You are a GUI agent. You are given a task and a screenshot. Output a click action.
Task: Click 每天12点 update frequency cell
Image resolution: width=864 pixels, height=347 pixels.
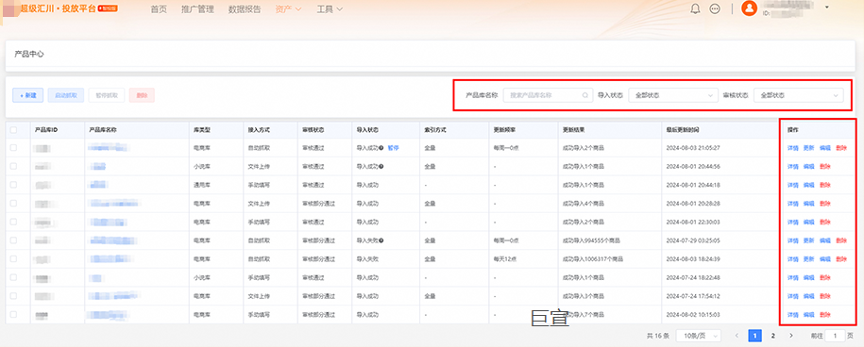pos(504,258)
